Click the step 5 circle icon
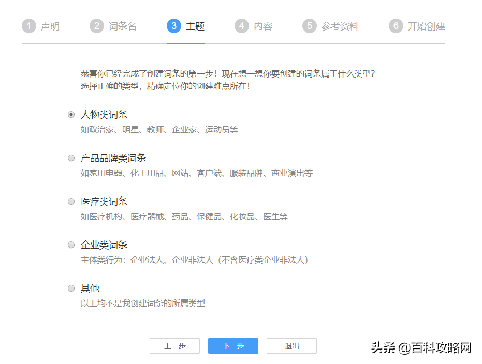 tap(310, 26)
